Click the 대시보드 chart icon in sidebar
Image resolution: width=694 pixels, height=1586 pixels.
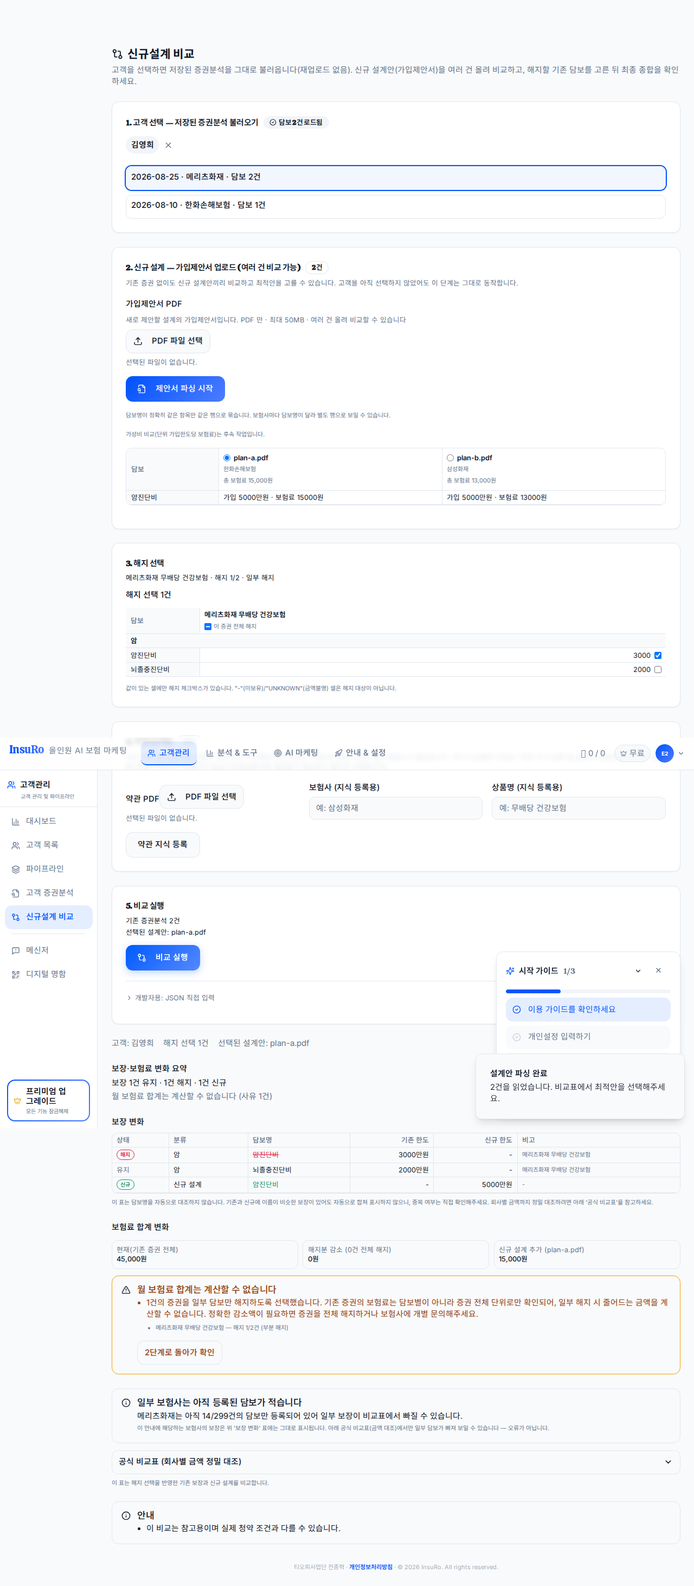click(x=15, y=821)
